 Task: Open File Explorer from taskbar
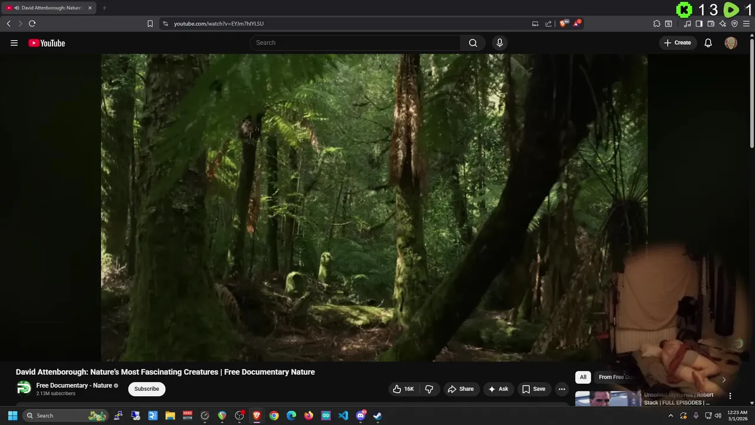(x=170, y=416)
